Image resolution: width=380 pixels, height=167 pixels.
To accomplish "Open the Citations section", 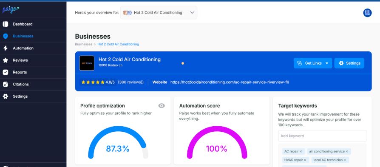I will tap(33, 84).
